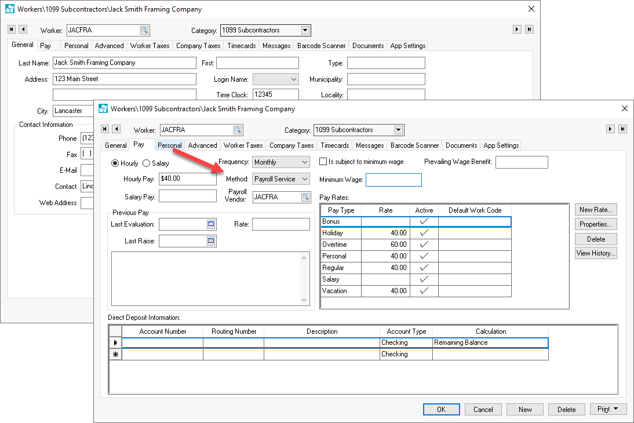Open the Last Evaluation calendar picker

point(211,224)
